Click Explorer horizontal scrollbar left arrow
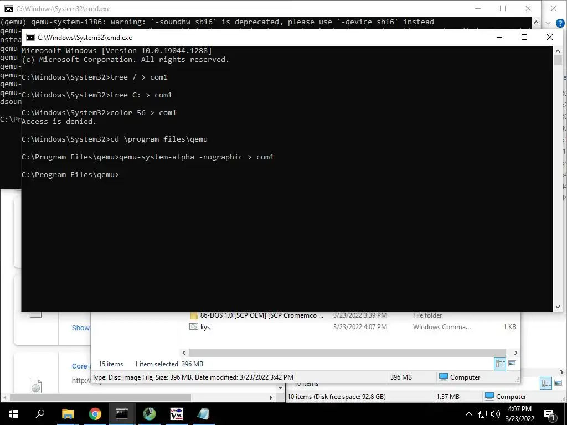This screenshot has width=567, height=425. 184,353
